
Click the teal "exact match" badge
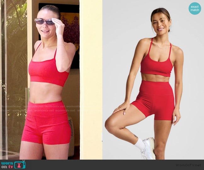[195, 8]
